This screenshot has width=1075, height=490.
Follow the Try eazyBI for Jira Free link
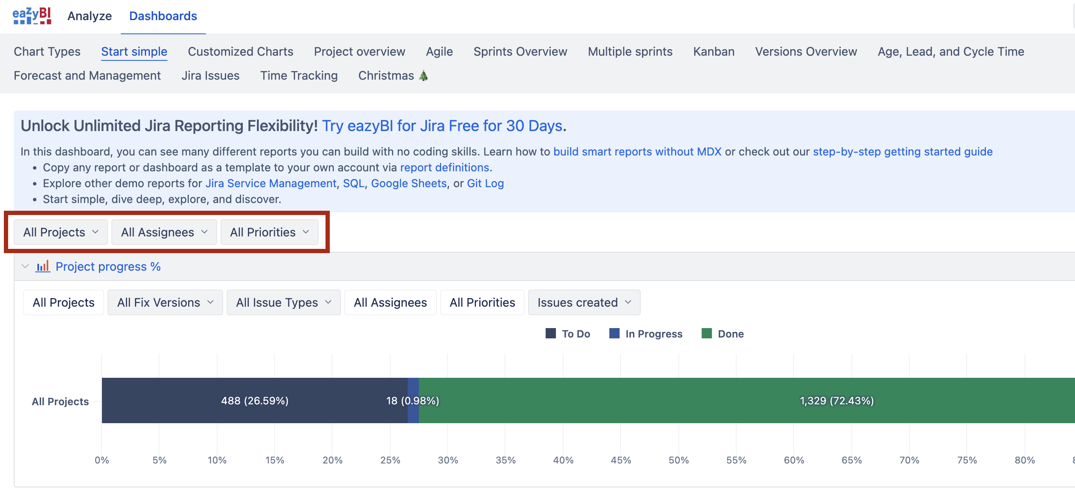click(442, 126)
